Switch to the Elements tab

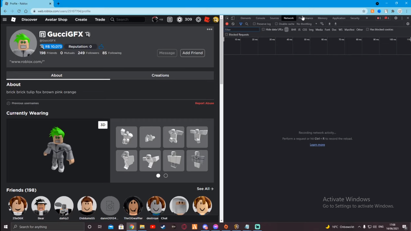(x=246, y=18)
